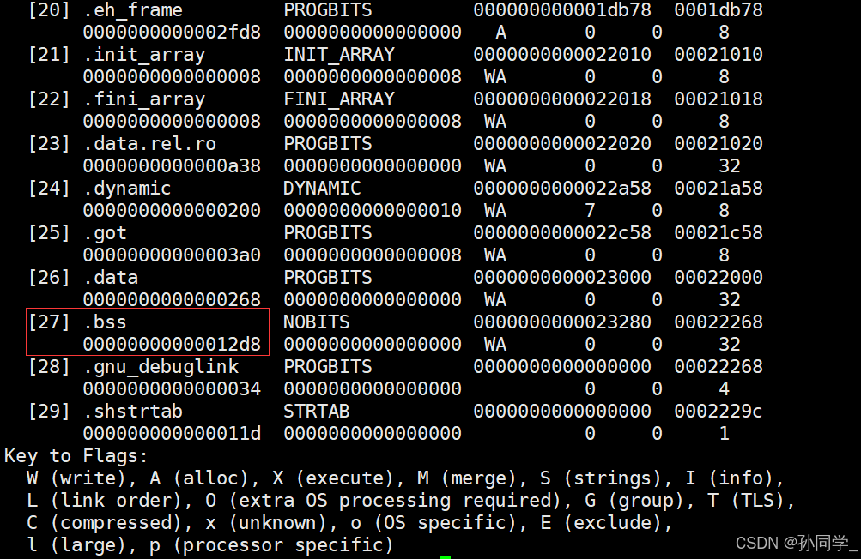This screenshot has width=861, height=559.
Task: Click offset 00021010
Action: tap(719, 55)
